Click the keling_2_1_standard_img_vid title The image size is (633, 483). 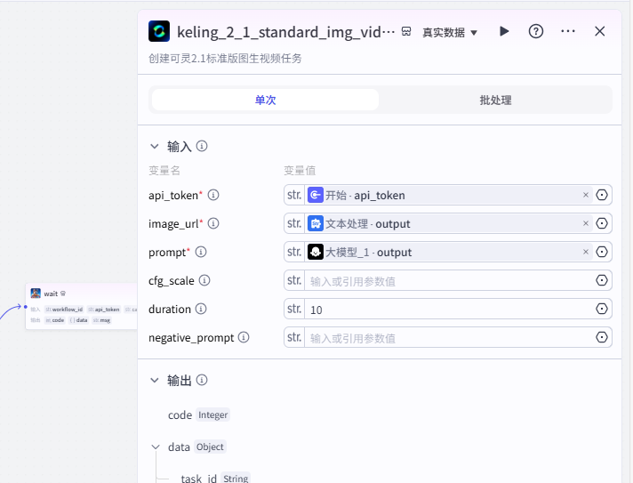285,32
